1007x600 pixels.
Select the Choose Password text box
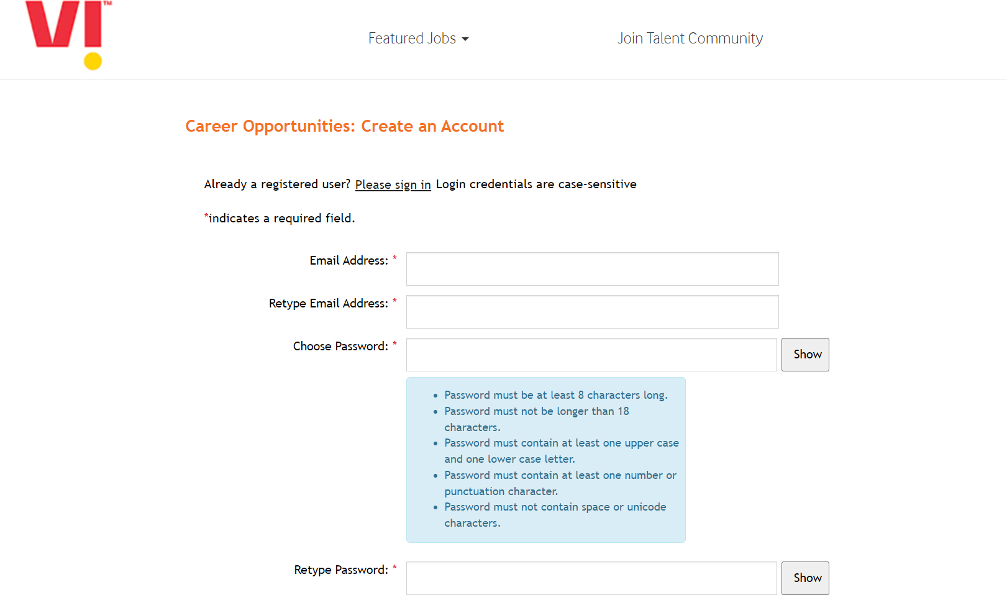(591, 355)
